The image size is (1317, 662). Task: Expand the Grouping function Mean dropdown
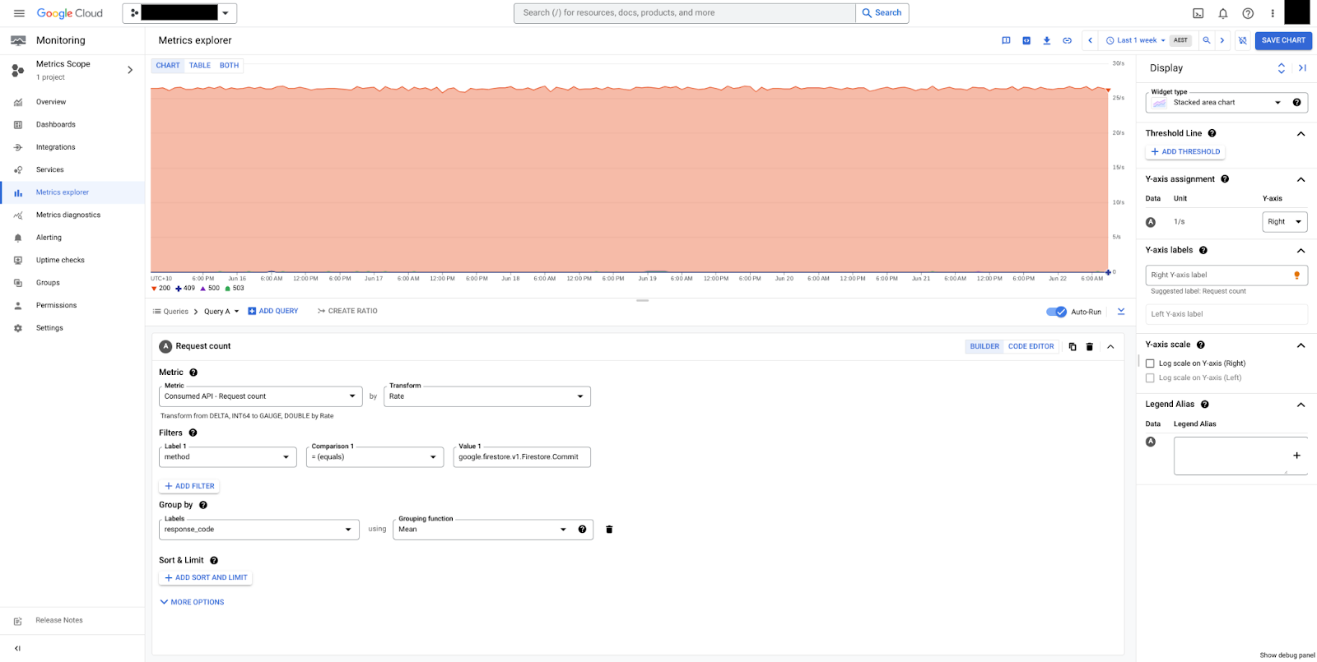point(482,530)
